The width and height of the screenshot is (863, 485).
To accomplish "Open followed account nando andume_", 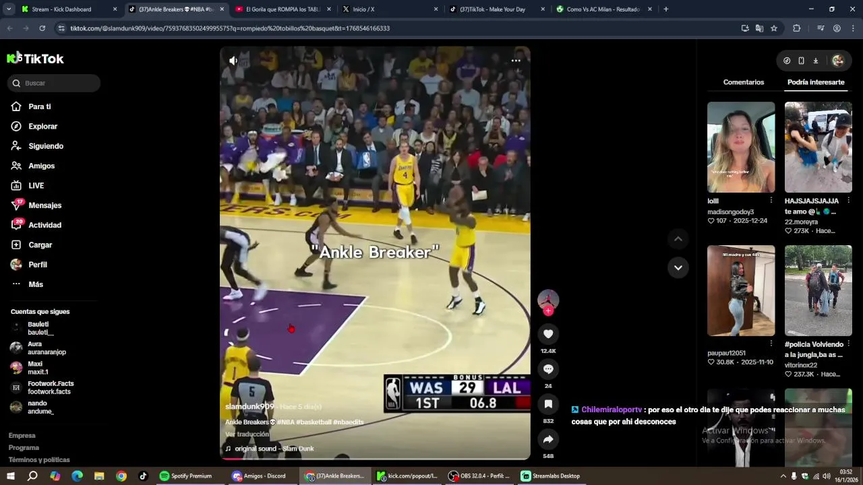I will tap(39, 407).
